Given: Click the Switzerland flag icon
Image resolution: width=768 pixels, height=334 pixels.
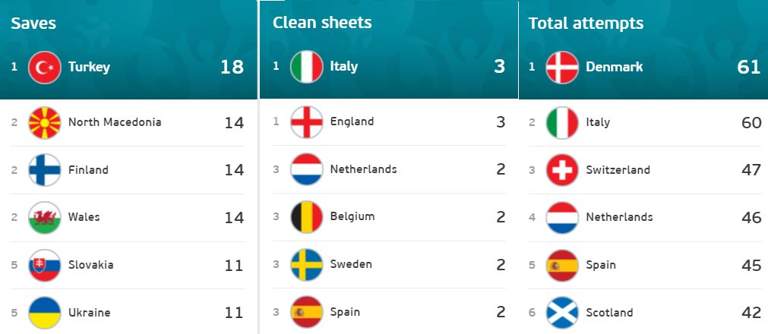Looking at the screenshot, I should click(x=562, y=170).
